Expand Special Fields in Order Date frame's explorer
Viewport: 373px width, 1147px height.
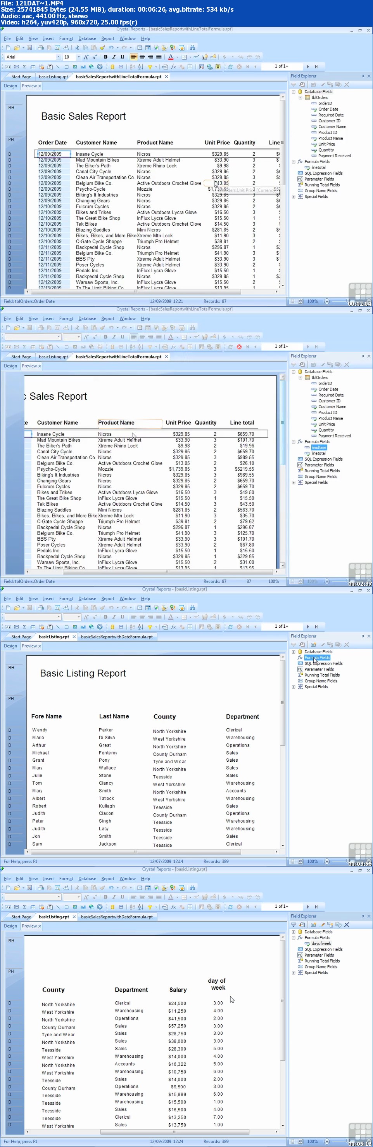pos(294,197)
